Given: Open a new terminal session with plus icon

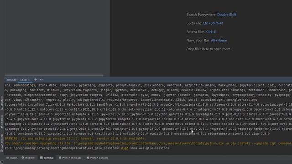Looking at the screenshot, I should (x=36, y=80).
